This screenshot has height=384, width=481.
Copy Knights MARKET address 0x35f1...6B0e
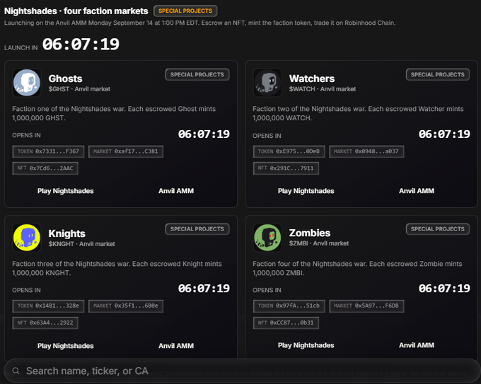[126, 306]
